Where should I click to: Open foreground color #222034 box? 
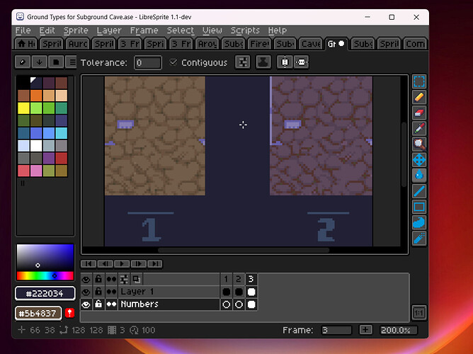pos(45,294)
